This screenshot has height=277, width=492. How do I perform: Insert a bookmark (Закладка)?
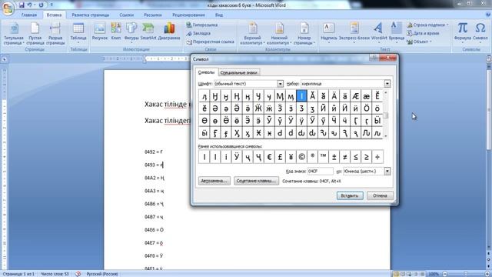[198, 33]
